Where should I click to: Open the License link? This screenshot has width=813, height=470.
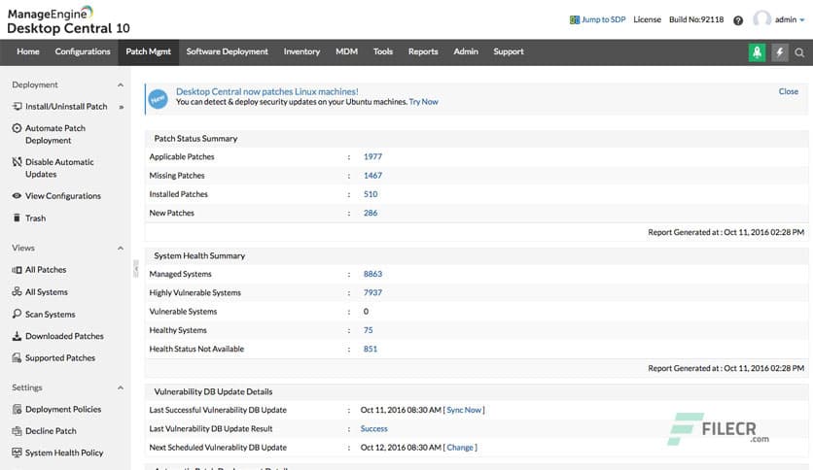click(647, 19)
